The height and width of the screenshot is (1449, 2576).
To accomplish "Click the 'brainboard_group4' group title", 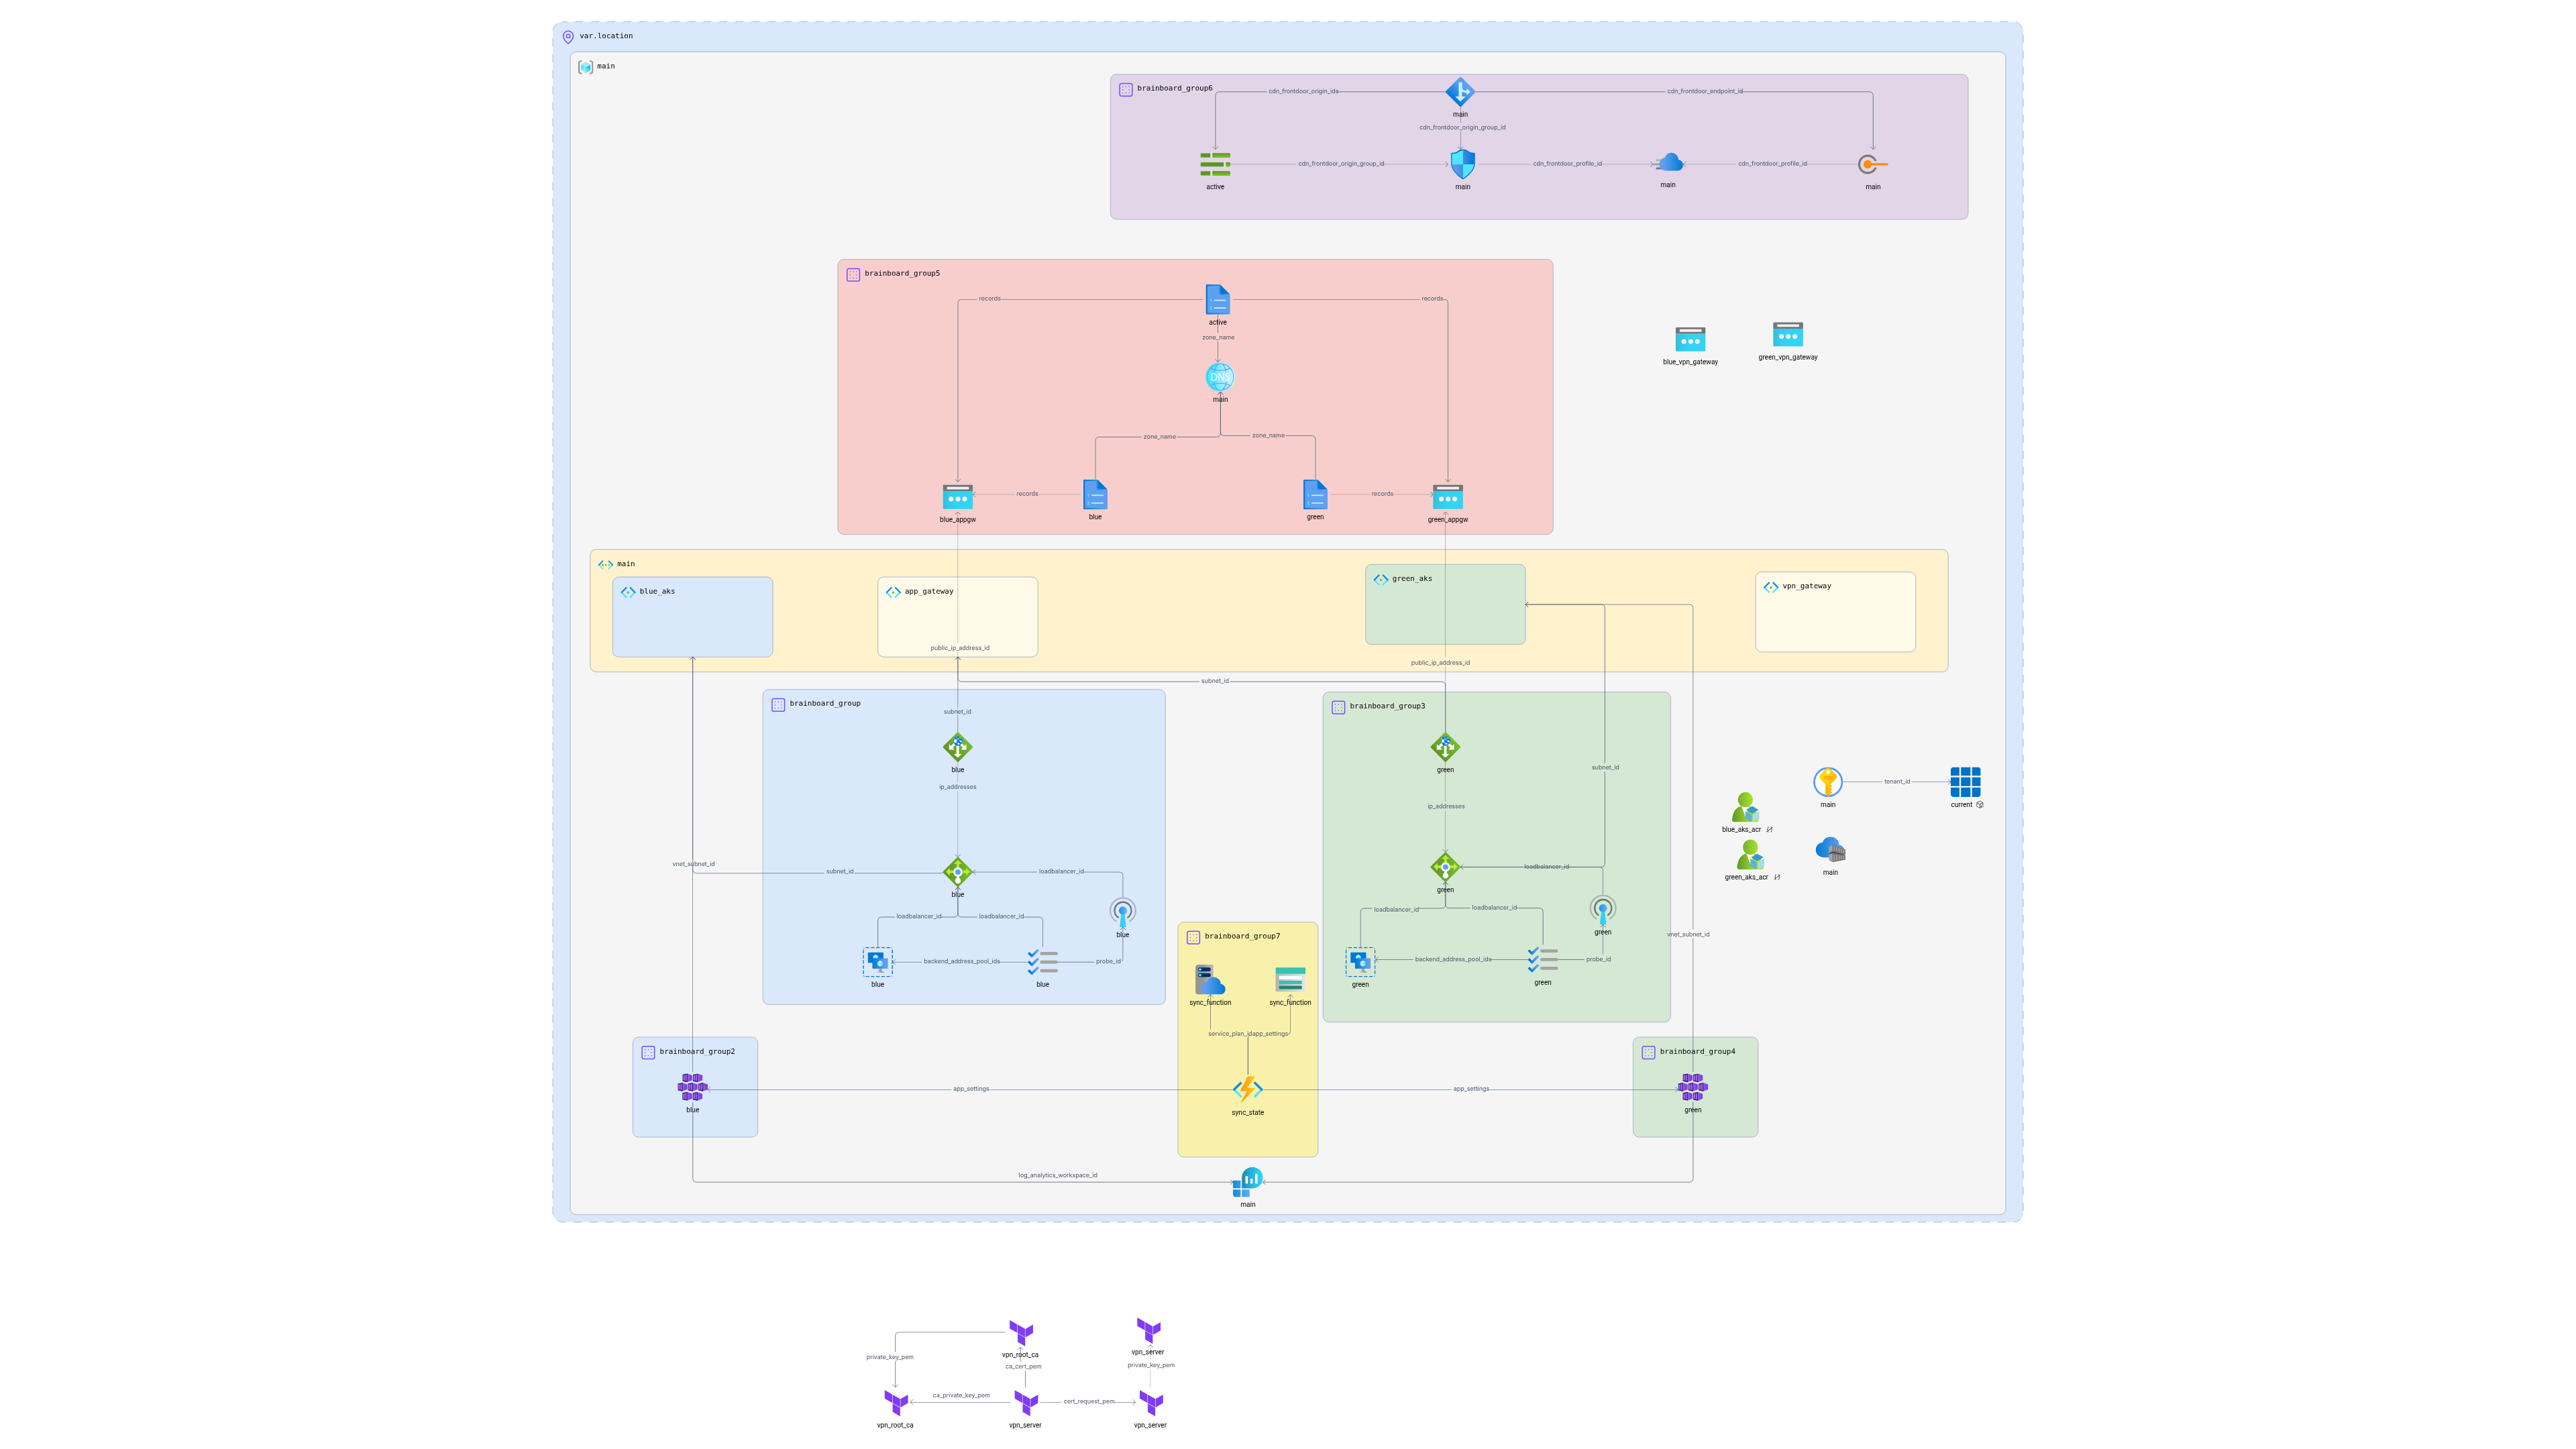I will (x=1697, y=1052).
